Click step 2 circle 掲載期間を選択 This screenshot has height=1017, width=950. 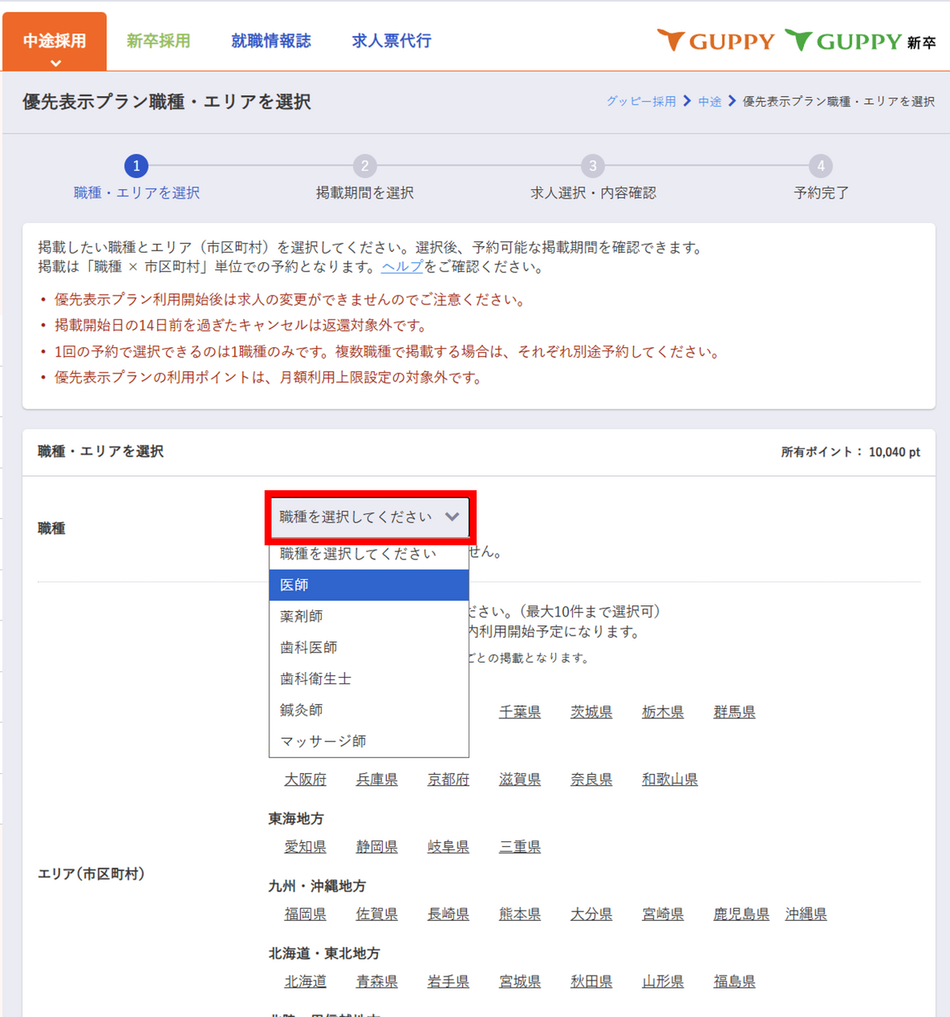[x=365, y=166]
